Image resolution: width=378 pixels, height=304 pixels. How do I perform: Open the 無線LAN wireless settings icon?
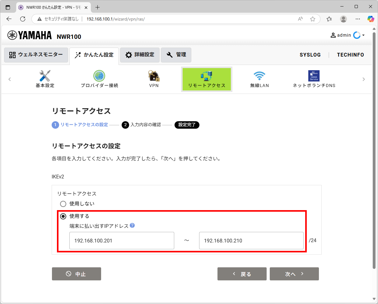[260, 79]
